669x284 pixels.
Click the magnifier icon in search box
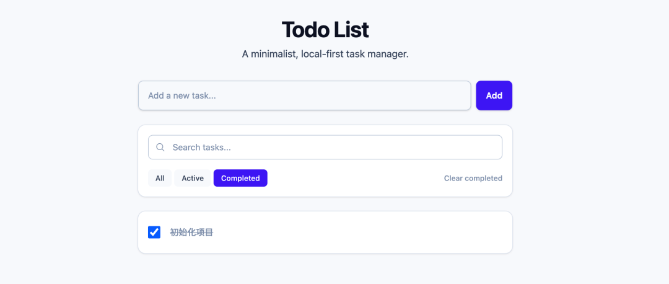pyautogui.click(x=160, y=148)
